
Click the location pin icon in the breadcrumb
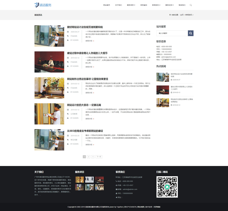click(170, 15)
